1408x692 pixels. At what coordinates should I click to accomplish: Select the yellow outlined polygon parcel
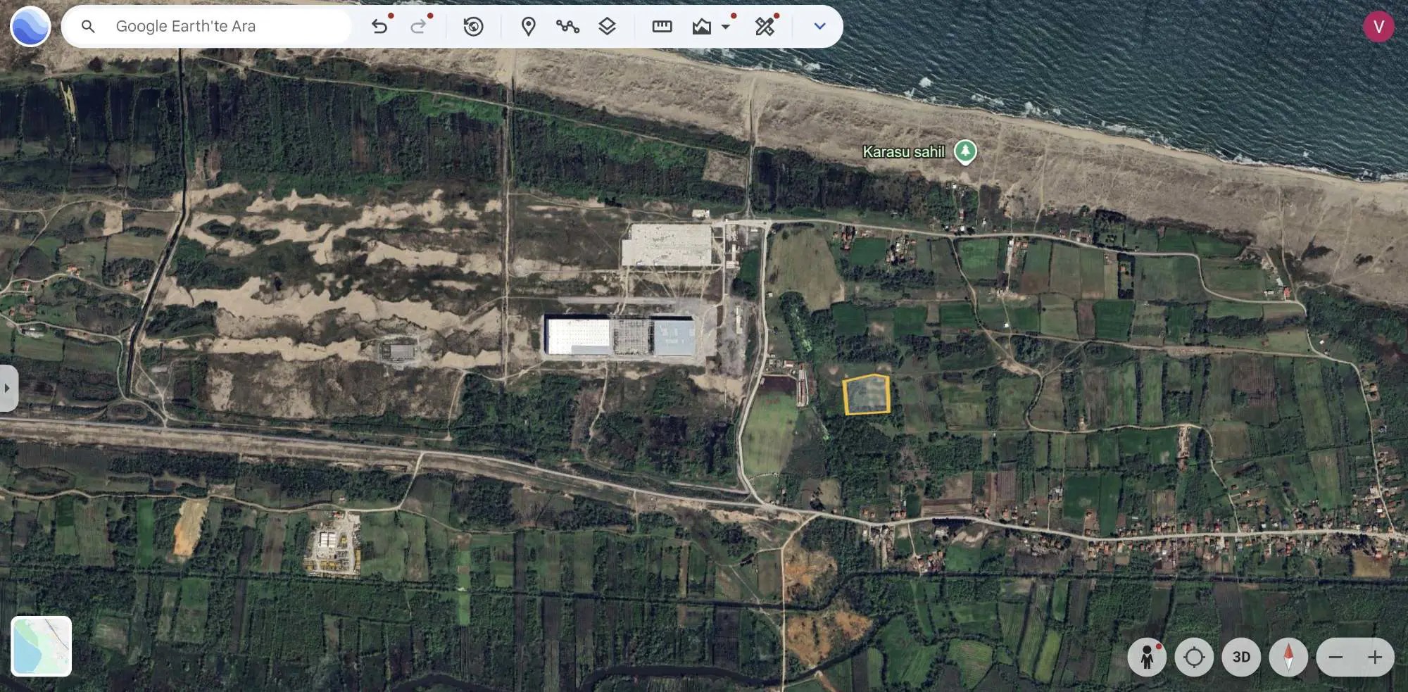(x=867, y=395)
